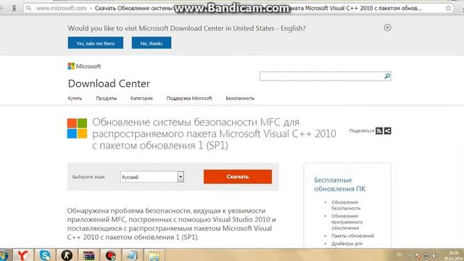The height and width of the screenshot is (261, 464).
Task: Click the search magnifier in the address bar
Action: click(29, 8)
